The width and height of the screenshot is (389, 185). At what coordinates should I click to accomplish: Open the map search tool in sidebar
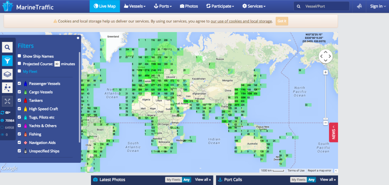8,47
